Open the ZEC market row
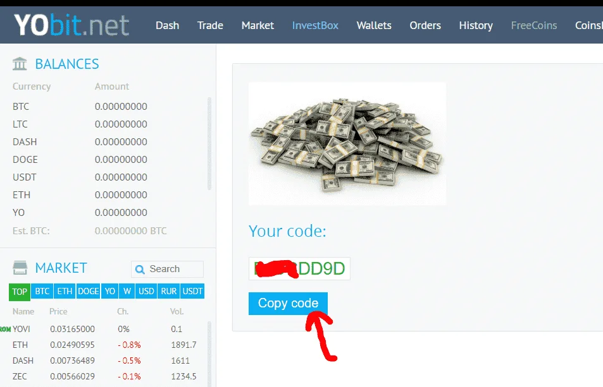The image size is (603, 387). coord(104,376)
